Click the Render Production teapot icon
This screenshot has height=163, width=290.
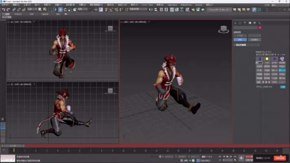coord(203,10)
